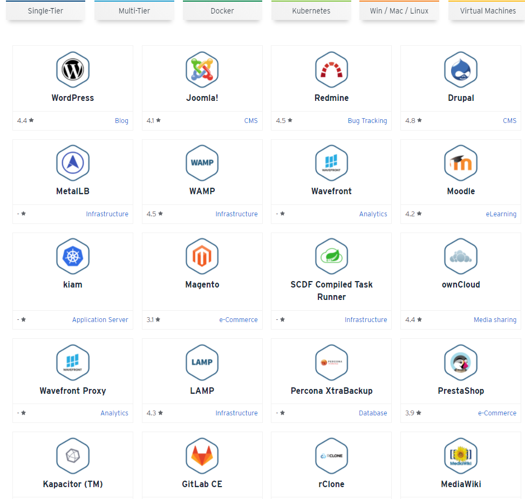Open the GitLab CE fox icon
This screenshot has width=525, height=499.
pos(202,456)
